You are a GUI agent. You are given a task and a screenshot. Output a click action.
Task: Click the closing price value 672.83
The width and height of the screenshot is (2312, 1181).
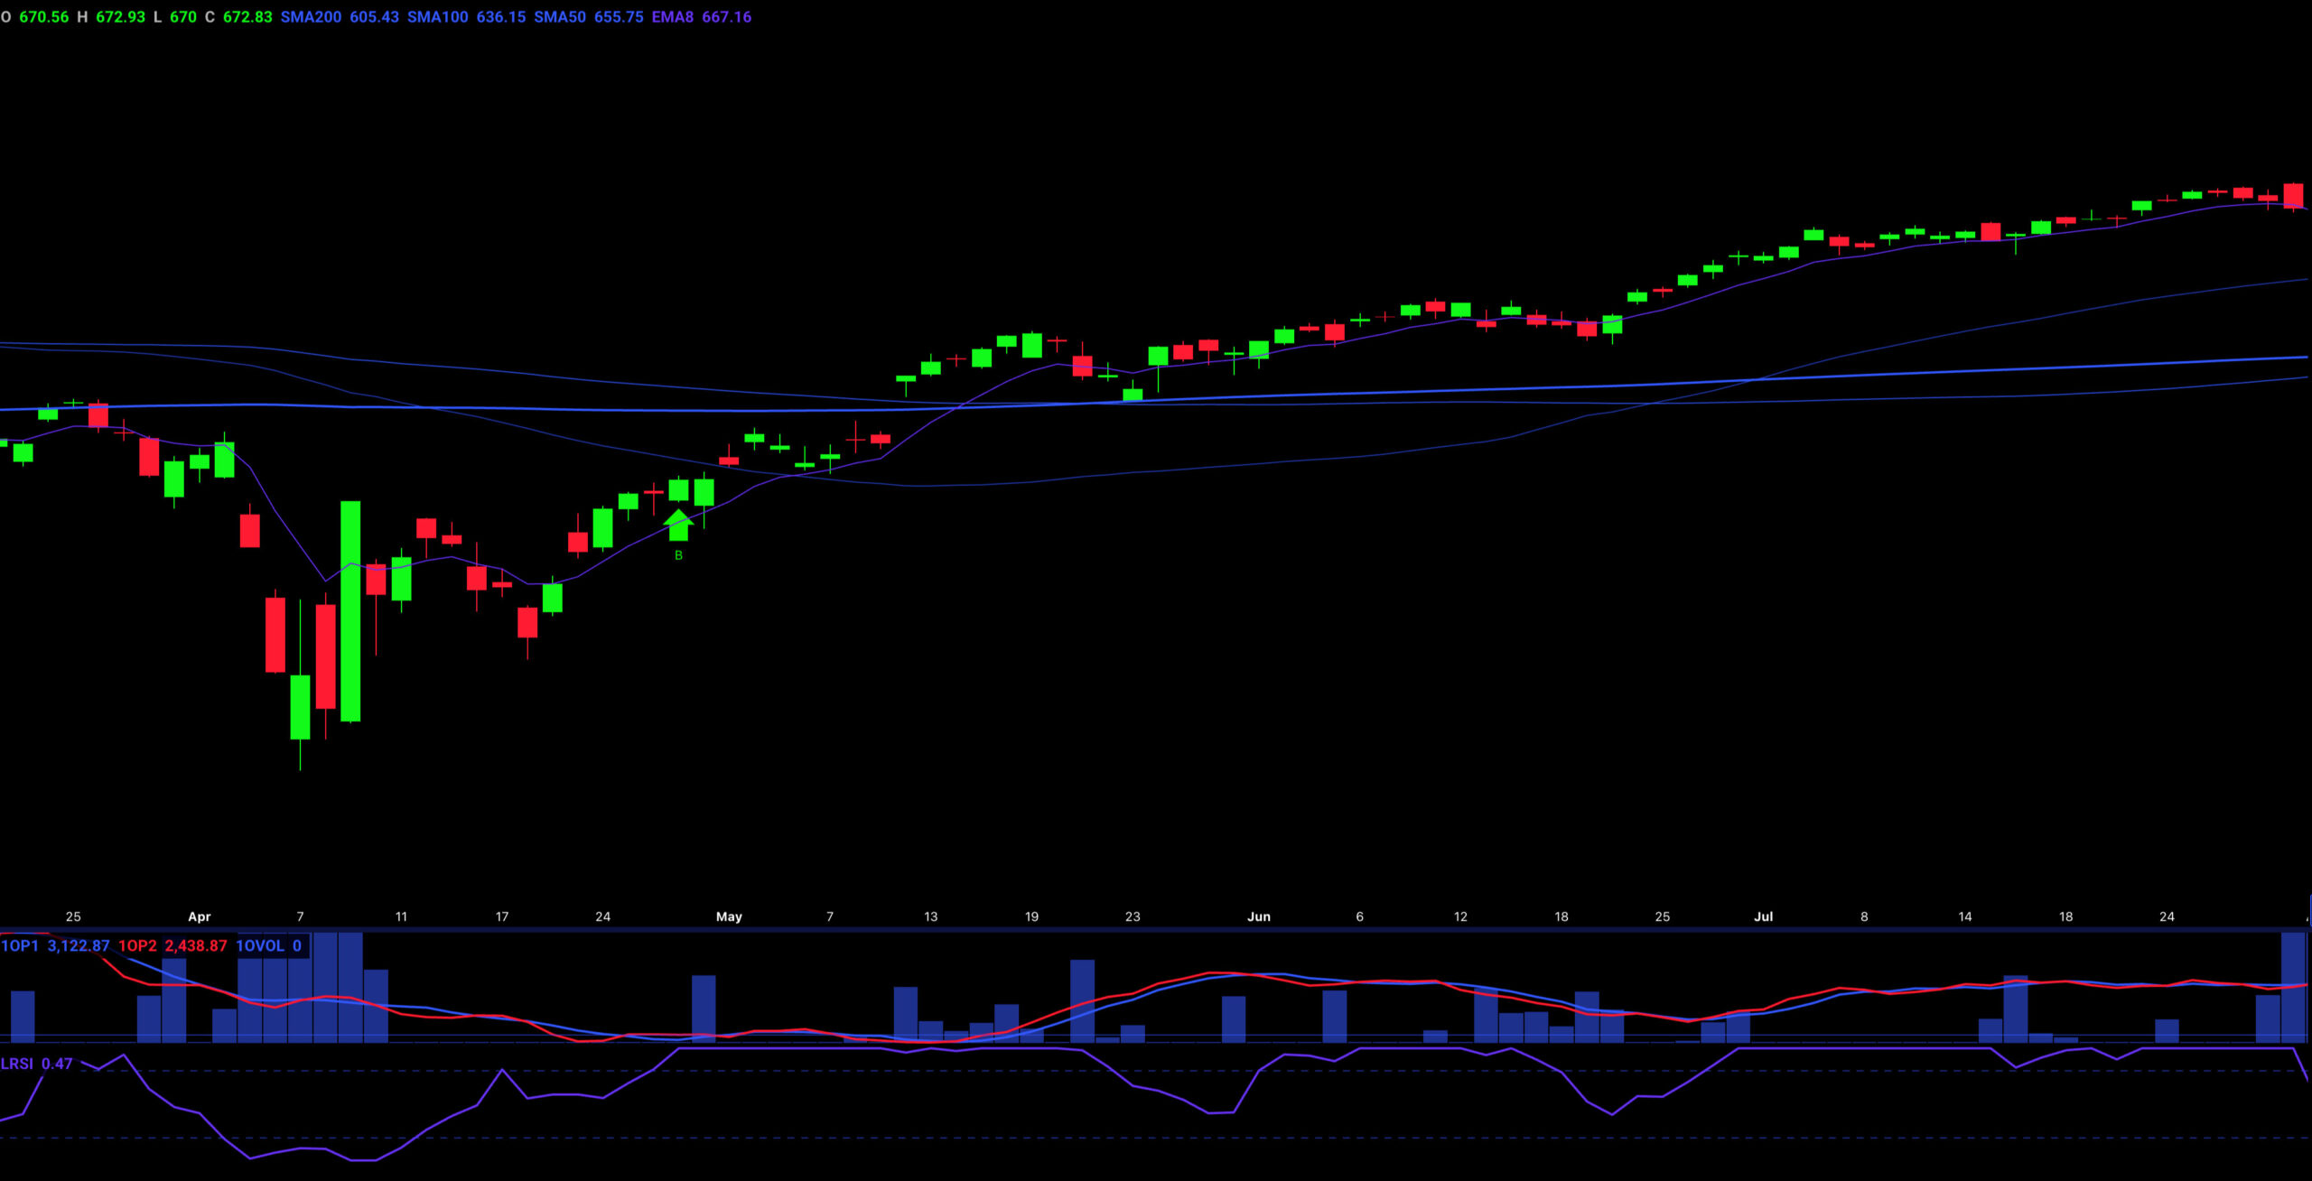coord(247,17)
